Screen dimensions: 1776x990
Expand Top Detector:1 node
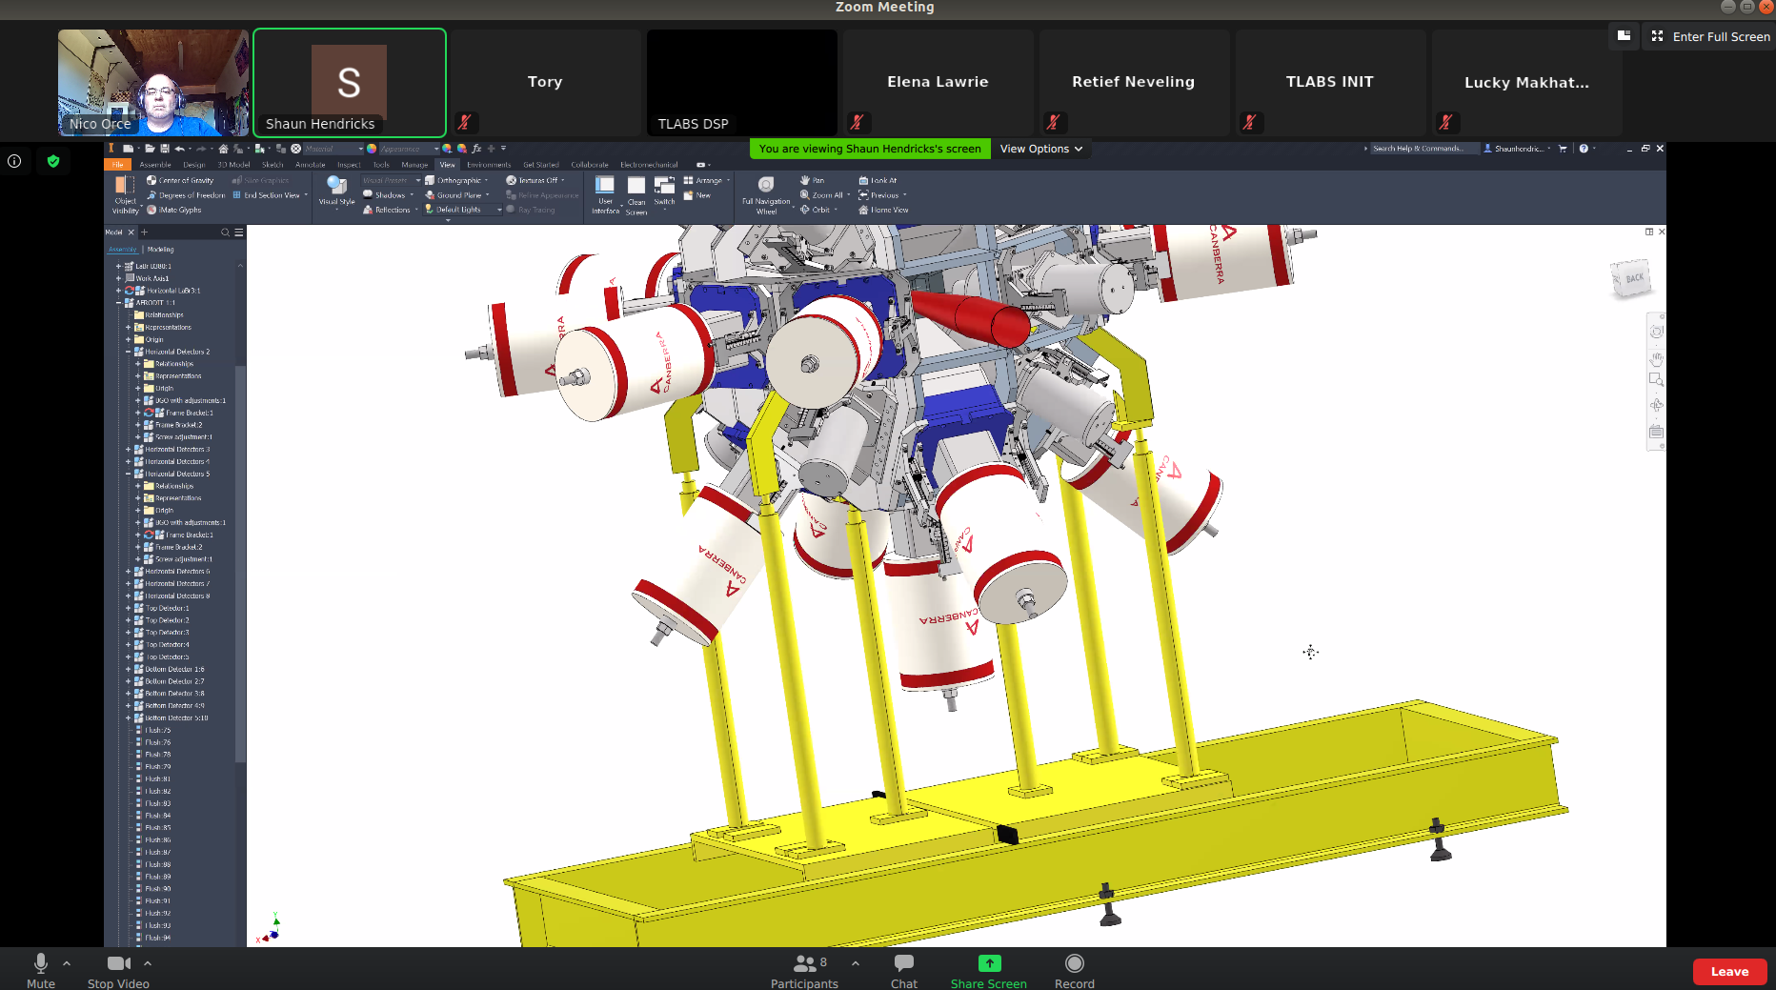[x=129, y=608]
